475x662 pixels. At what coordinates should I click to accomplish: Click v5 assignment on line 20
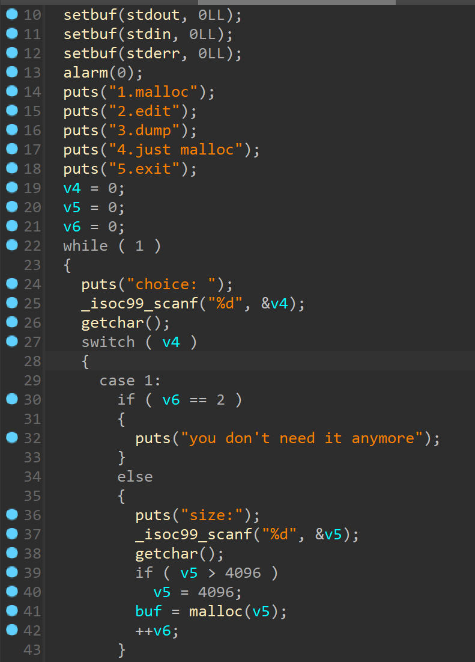(x=94, y=207)
